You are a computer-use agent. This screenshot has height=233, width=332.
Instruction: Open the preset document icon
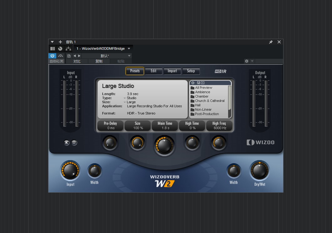(69, 56)
